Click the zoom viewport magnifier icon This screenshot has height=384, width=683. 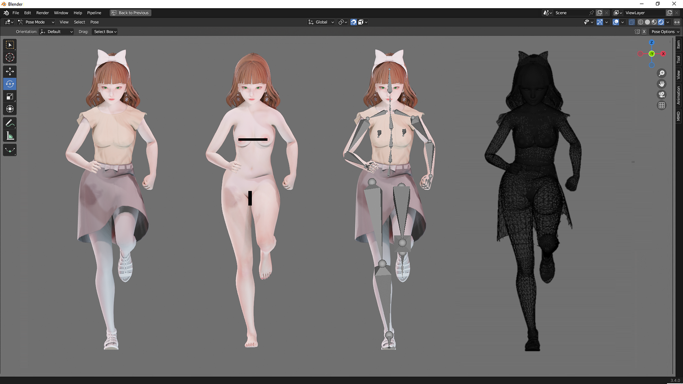pyautogui.click(x=662, y=73)
